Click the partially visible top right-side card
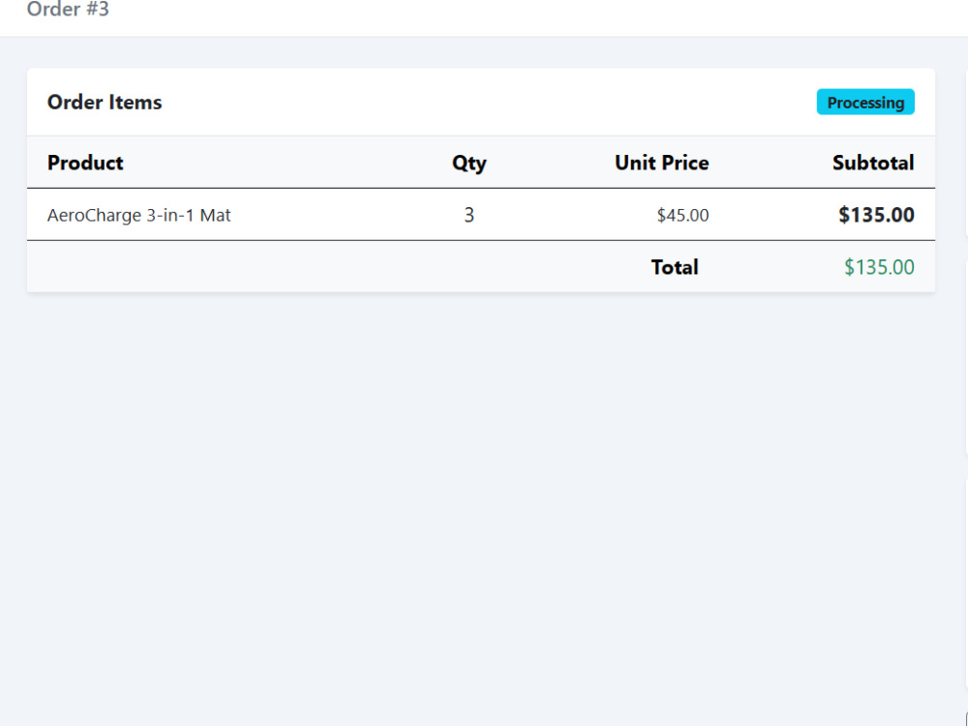 (966, 152)
